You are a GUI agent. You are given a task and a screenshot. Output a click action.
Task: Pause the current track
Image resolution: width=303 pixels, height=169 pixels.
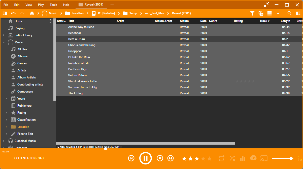pos(145,158)
